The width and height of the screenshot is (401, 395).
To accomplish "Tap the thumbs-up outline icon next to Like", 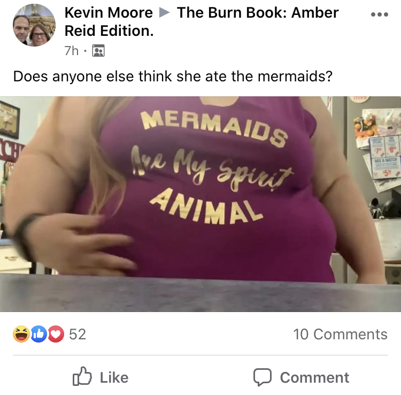I will coord(82,376).
